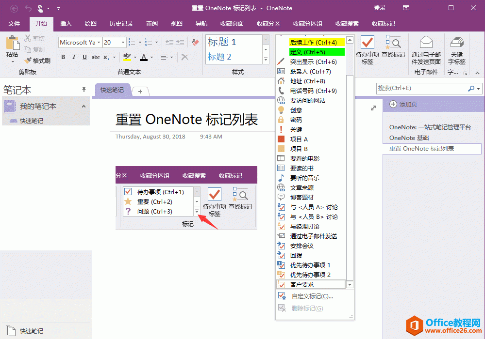Toggle bold formatting
The image size is (485, 339).
[x=63, y=57]
